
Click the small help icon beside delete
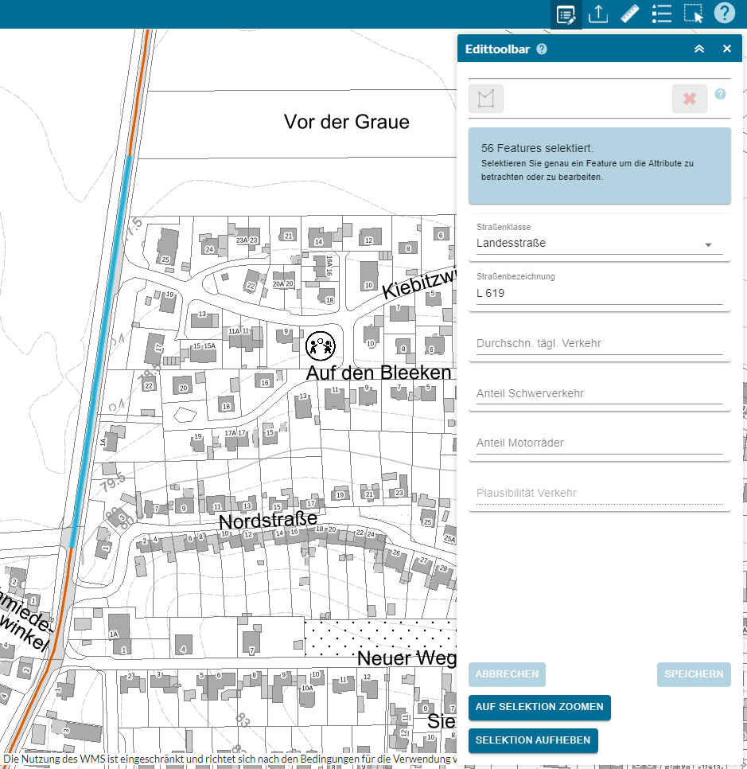(720, 94)
